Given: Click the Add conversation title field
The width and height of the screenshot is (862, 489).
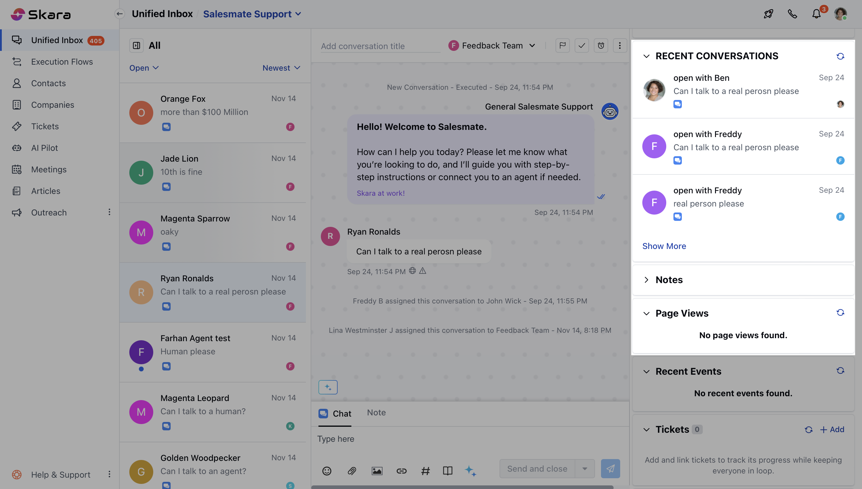Looking at the screenshot, I should pos(380,46).
